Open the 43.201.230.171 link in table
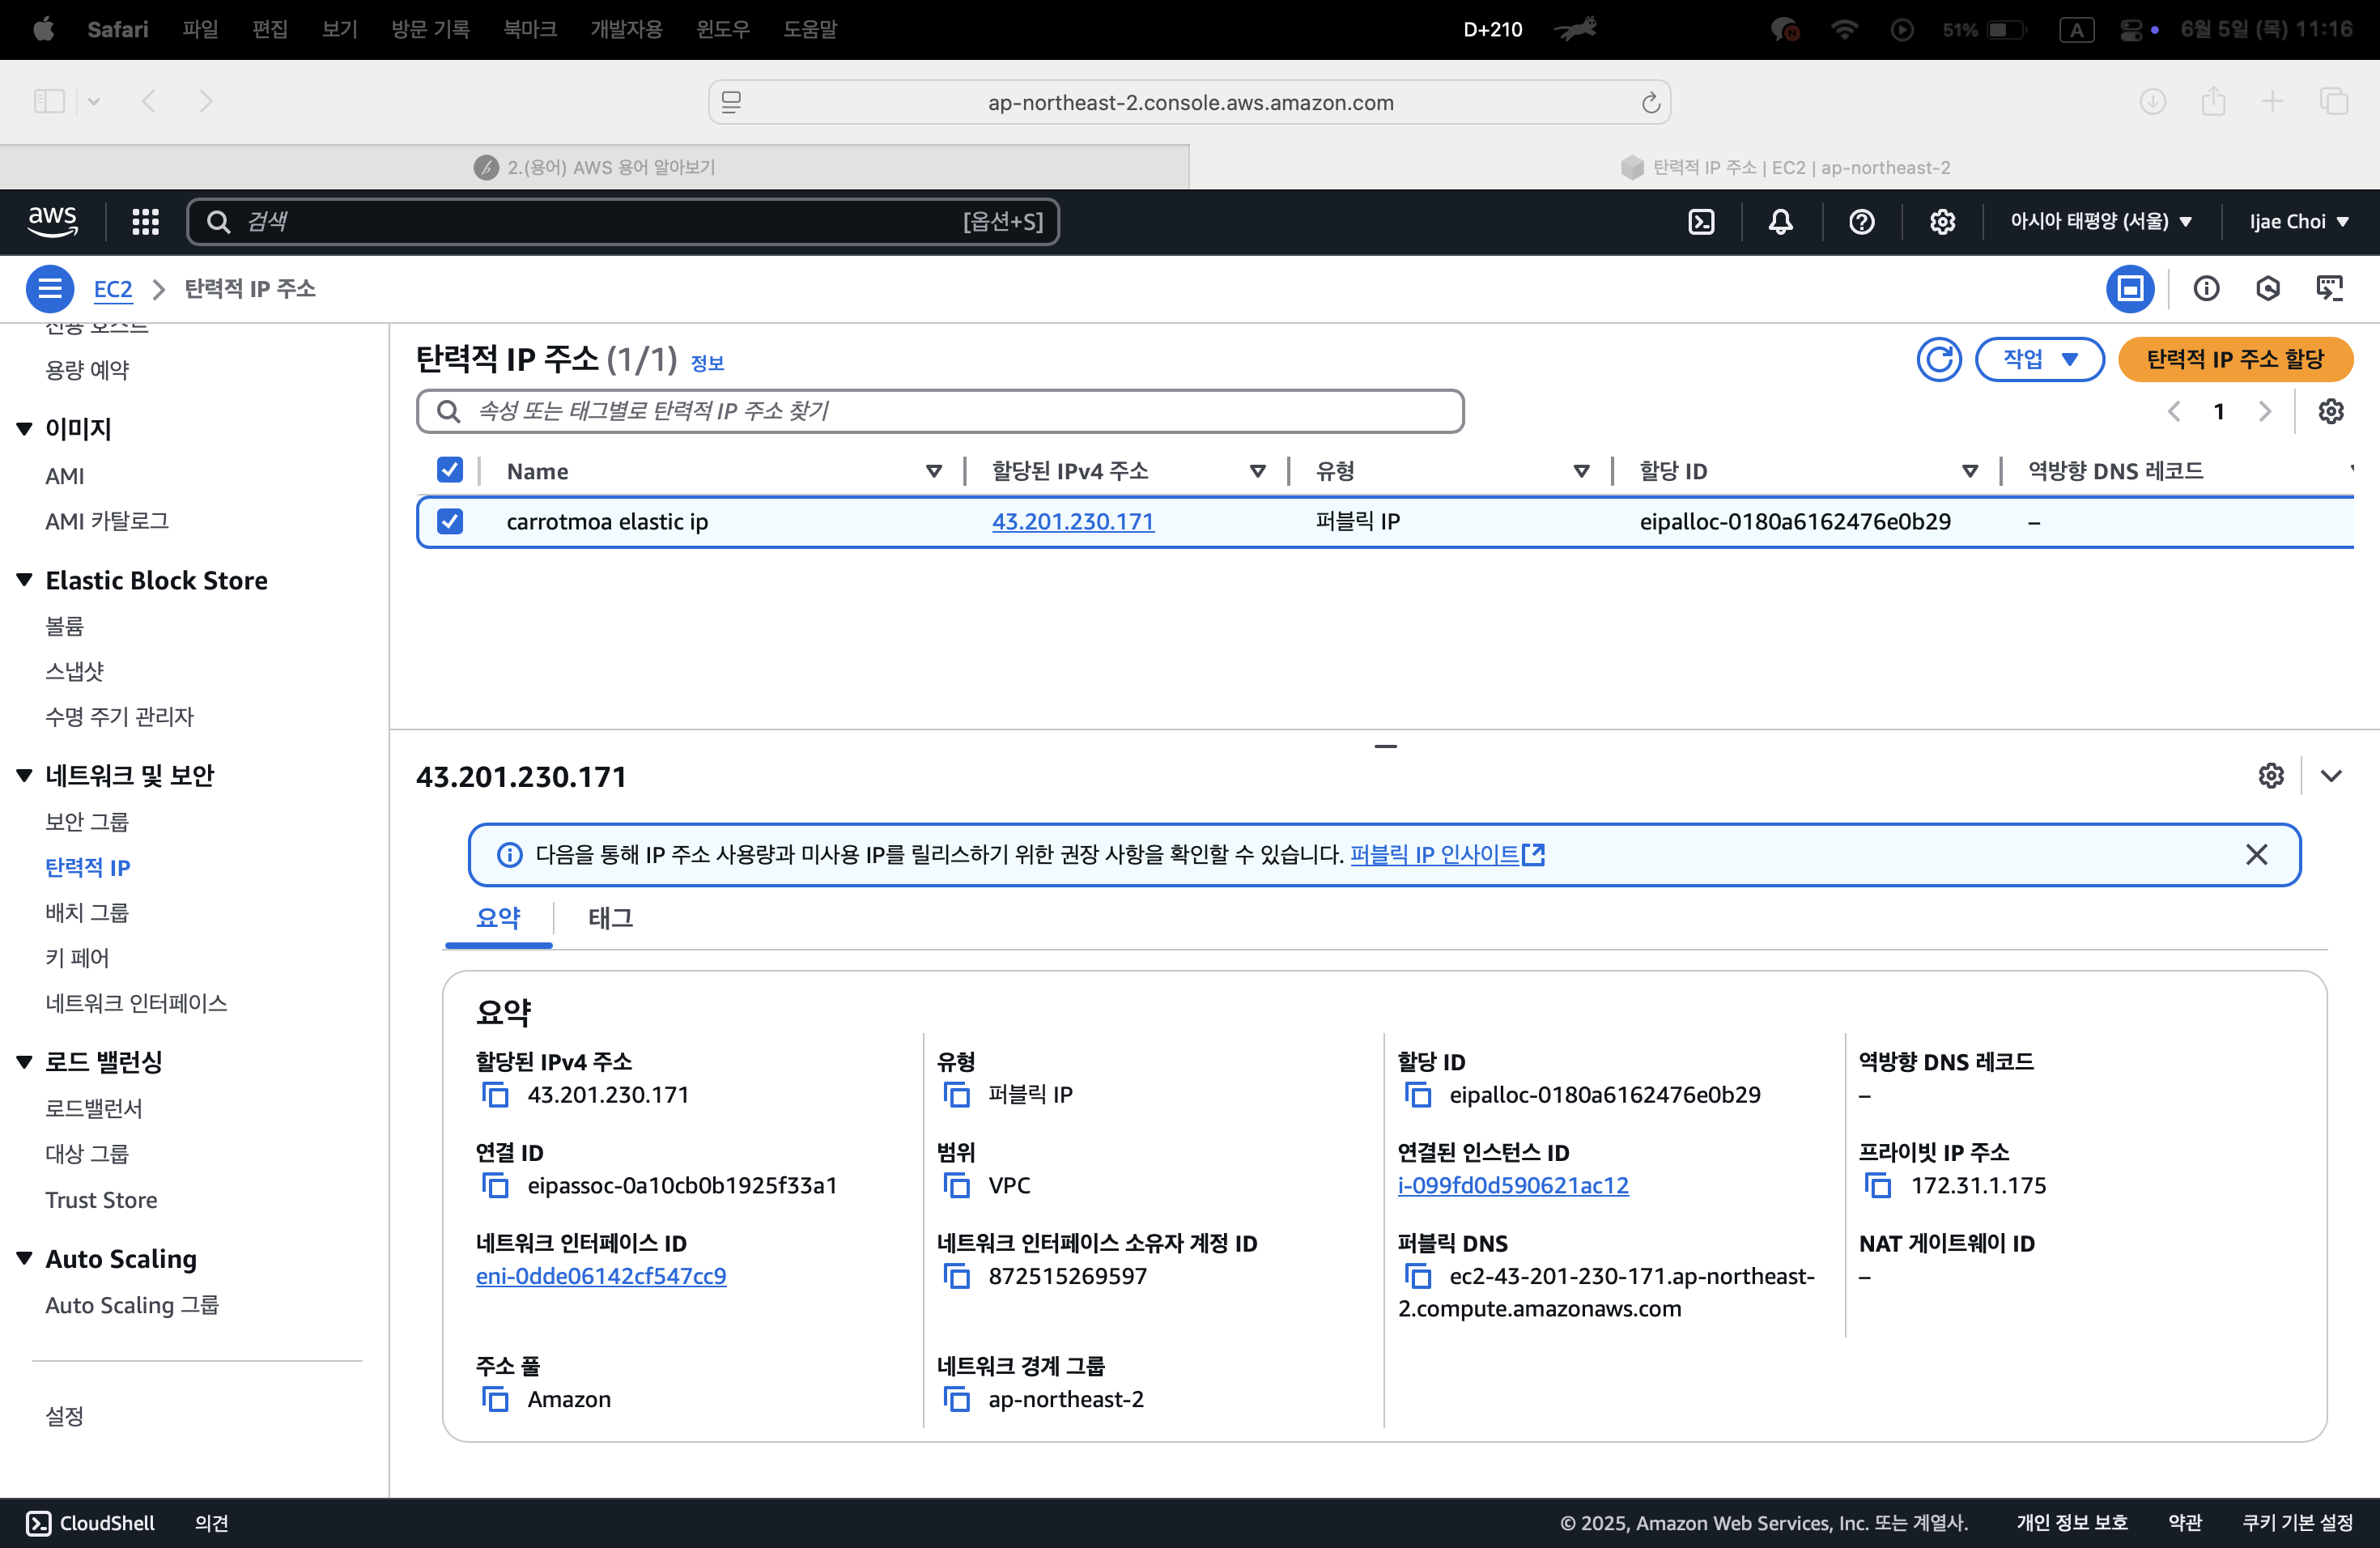Viewport: 2380px width, 1548px height. pos(1072,521)
